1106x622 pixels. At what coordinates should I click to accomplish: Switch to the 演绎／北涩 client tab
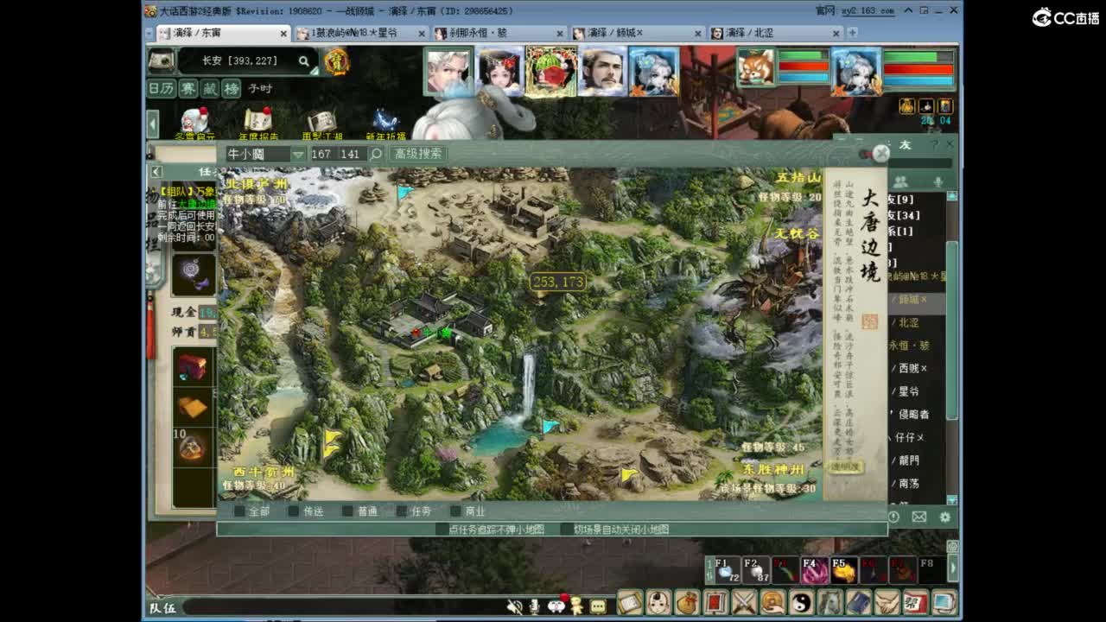coord(774,33)
